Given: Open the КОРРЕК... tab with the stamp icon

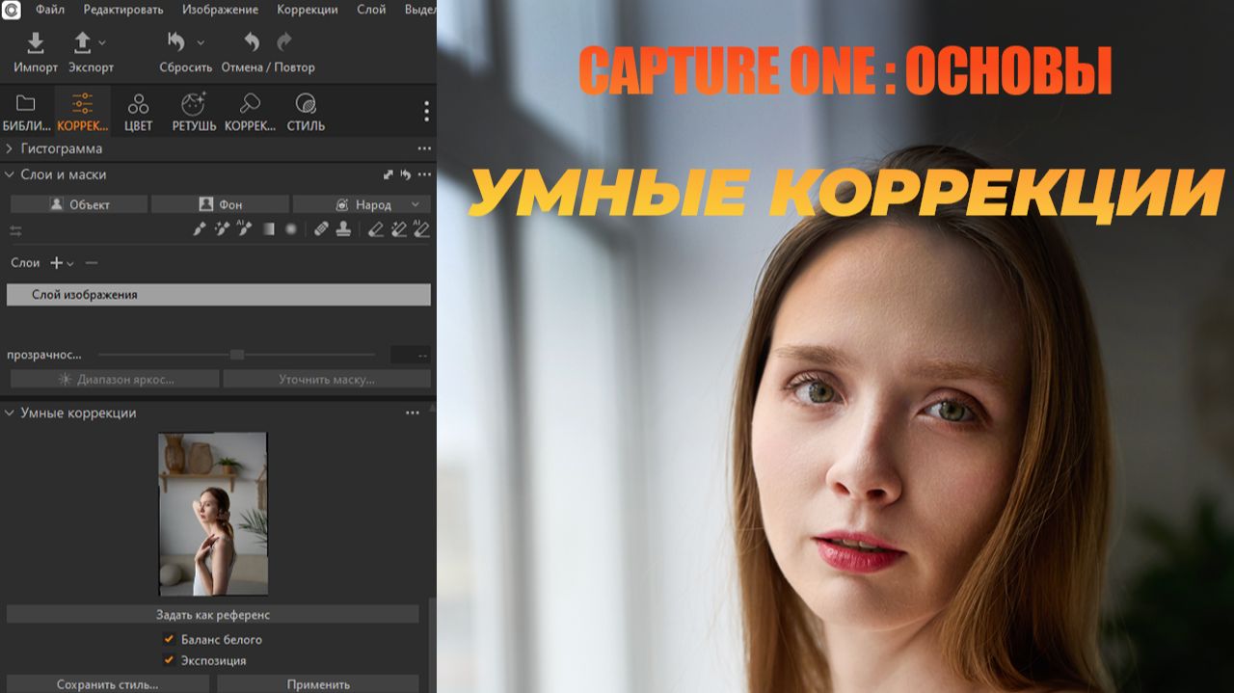Looking at the screenshot, I should tap(250, 112).
